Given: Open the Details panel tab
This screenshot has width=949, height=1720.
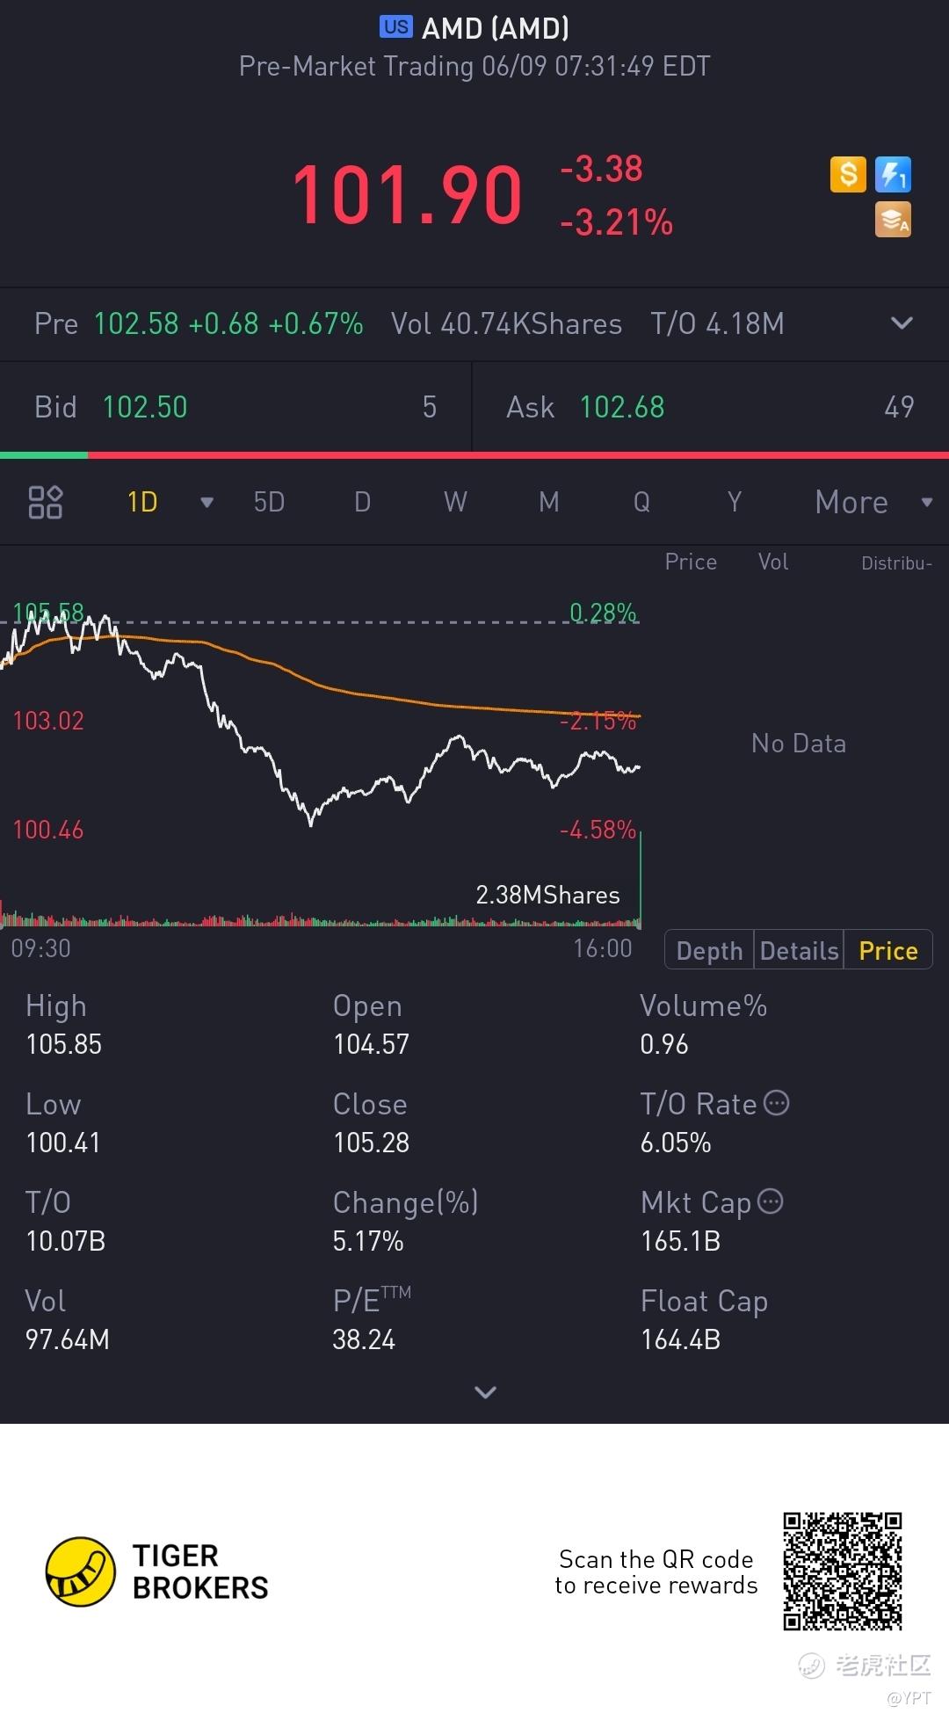Looking at the screenshot, I should (x=800, y=951).
